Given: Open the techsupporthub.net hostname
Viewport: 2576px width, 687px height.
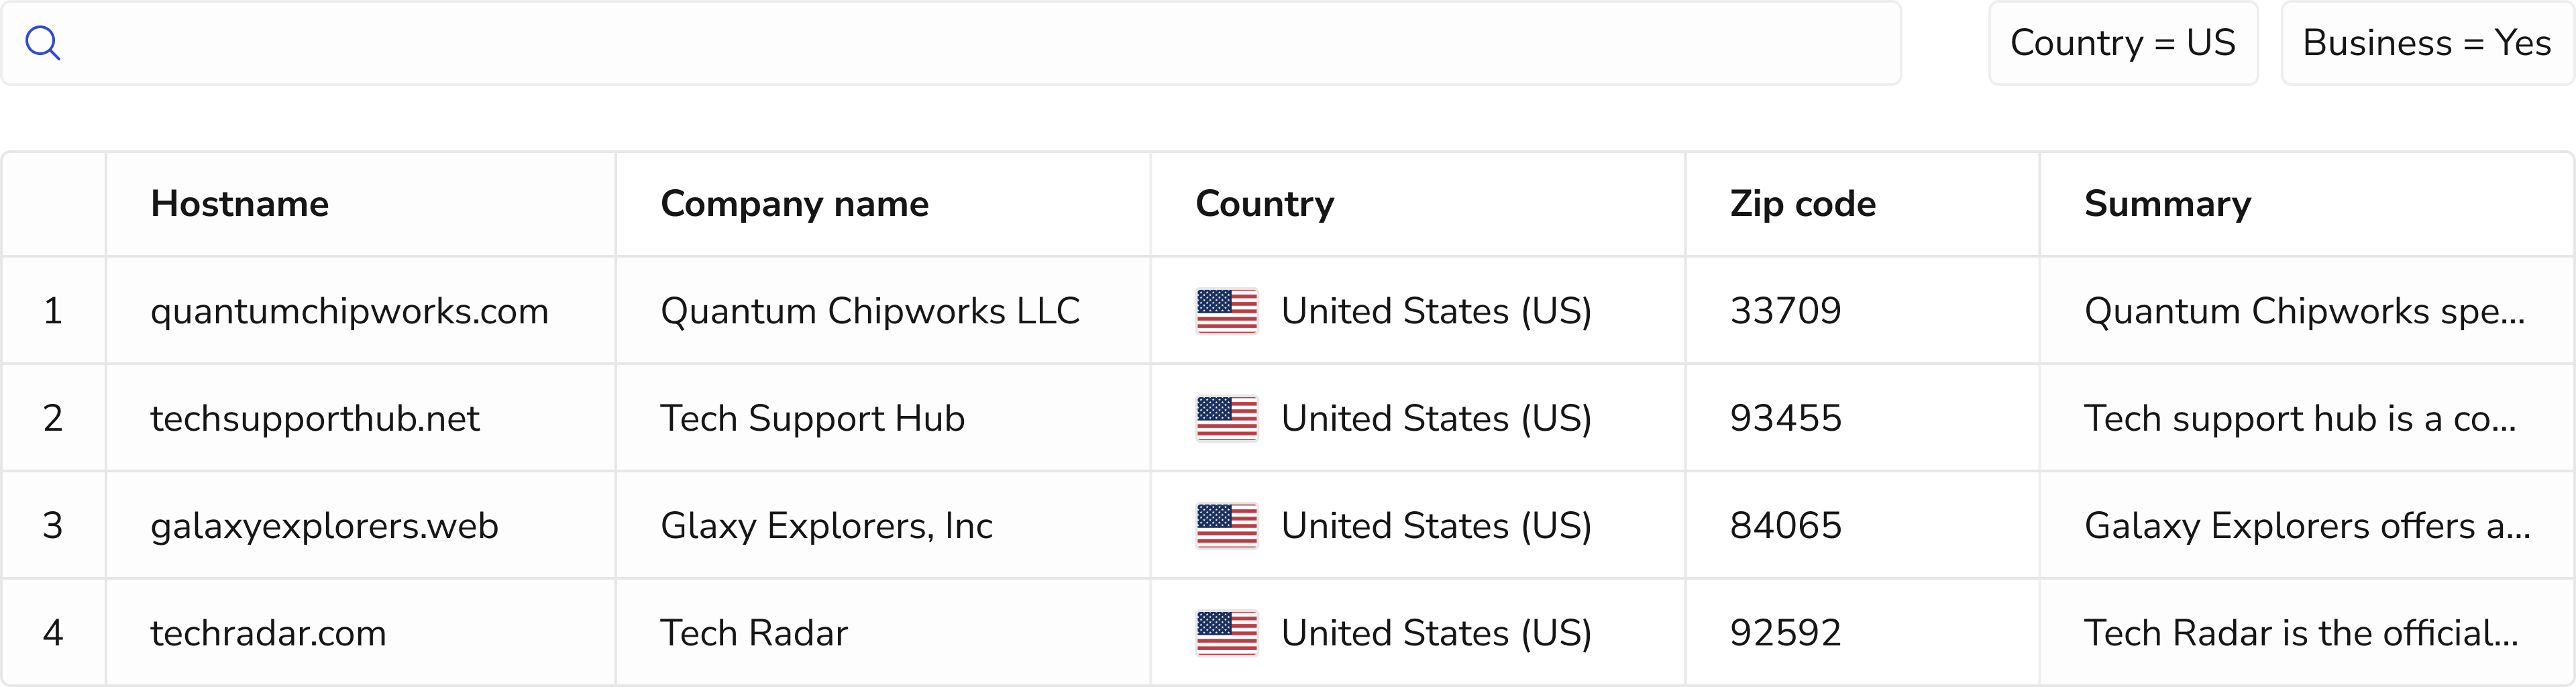Looking at the screenshot, I should [x=315, y=418].
